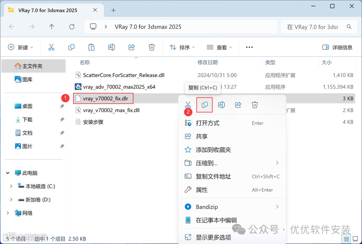Screen dimensions: 362x244
Task: Click Delete trash icon in context menu
Action: (255, 105)
